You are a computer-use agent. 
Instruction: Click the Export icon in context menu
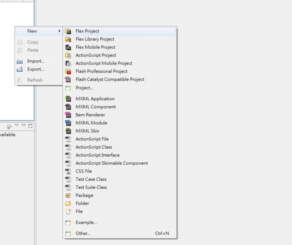click(20, 69)
